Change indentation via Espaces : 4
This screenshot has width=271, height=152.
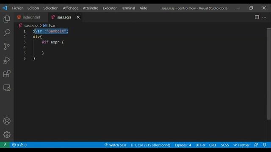[x=183, y=145]
